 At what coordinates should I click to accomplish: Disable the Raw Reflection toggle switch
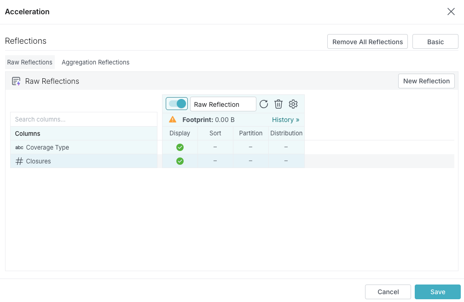(177, 104)
